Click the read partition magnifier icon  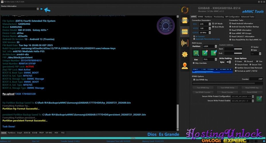pos(196,53)
